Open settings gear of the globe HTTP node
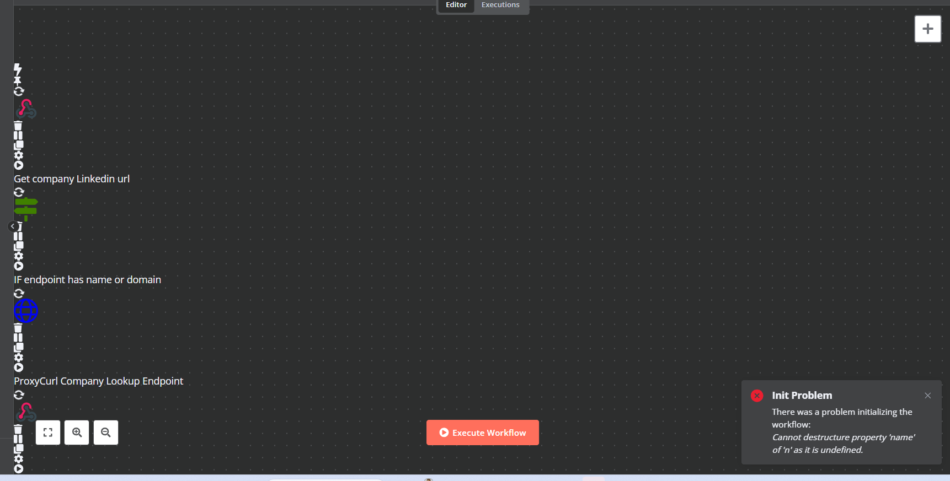The height and width of the screenshot is (481, 950). pyautogui.click(x=19, y=358)
